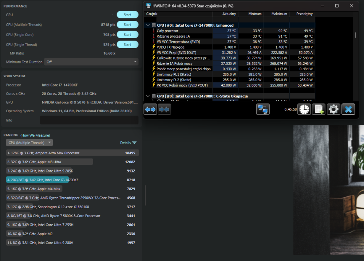Select AMD Ryzen Threadripper 2990WX ranking entry
Viewport: 364px width, 261px height.
click(72, 198)
